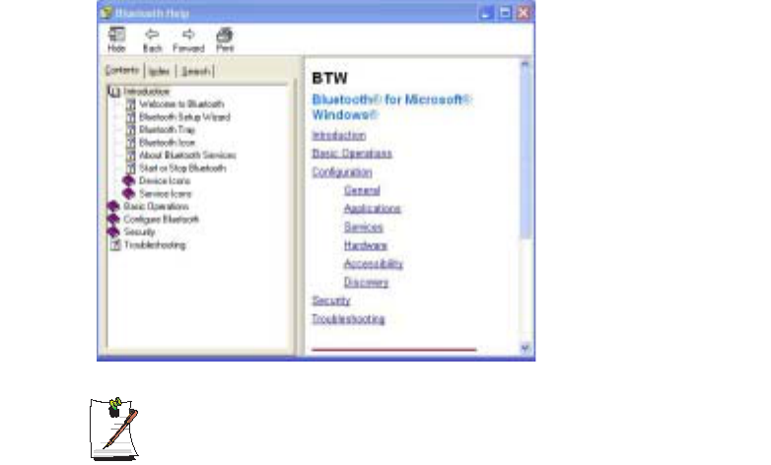Viewport: 771px width, 465px height.
Task: Select Service Icons in the tree
Action: click(166, 194)
